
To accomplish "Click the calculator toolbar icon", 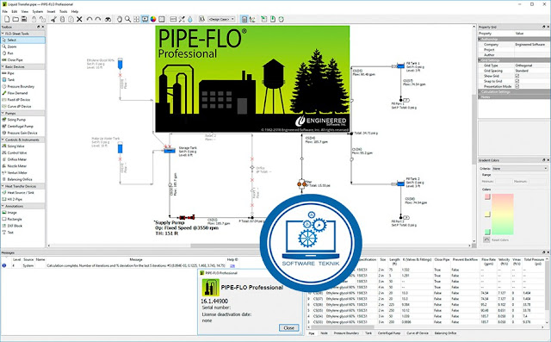I will coord(245,19).
